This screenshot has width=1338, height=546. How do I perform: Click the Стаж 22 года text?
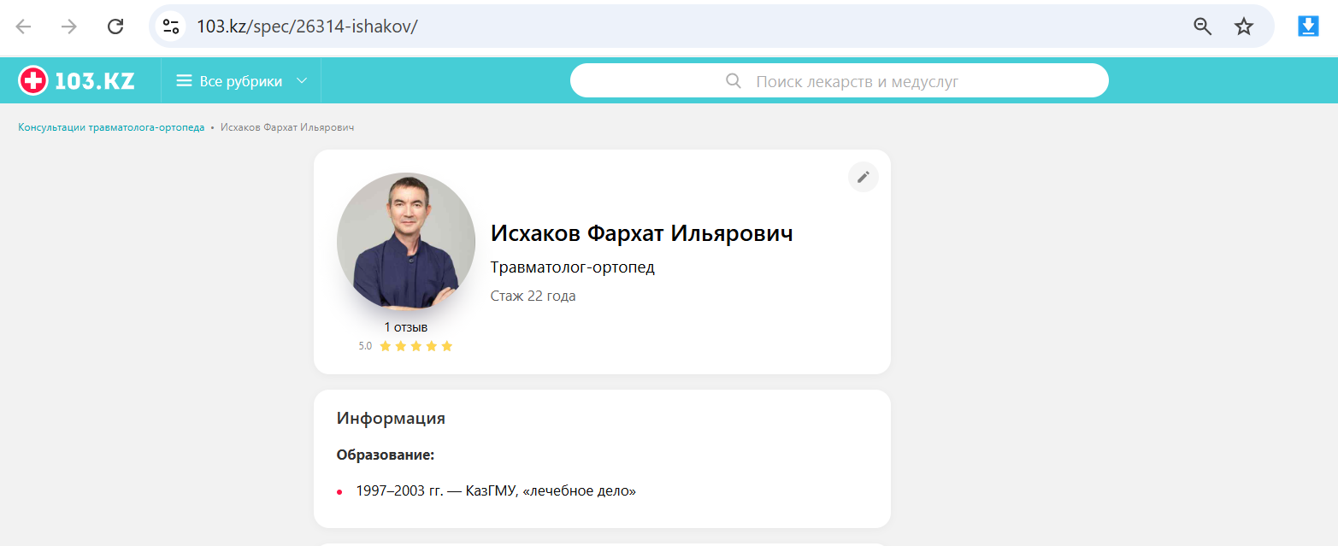point(533,296)
